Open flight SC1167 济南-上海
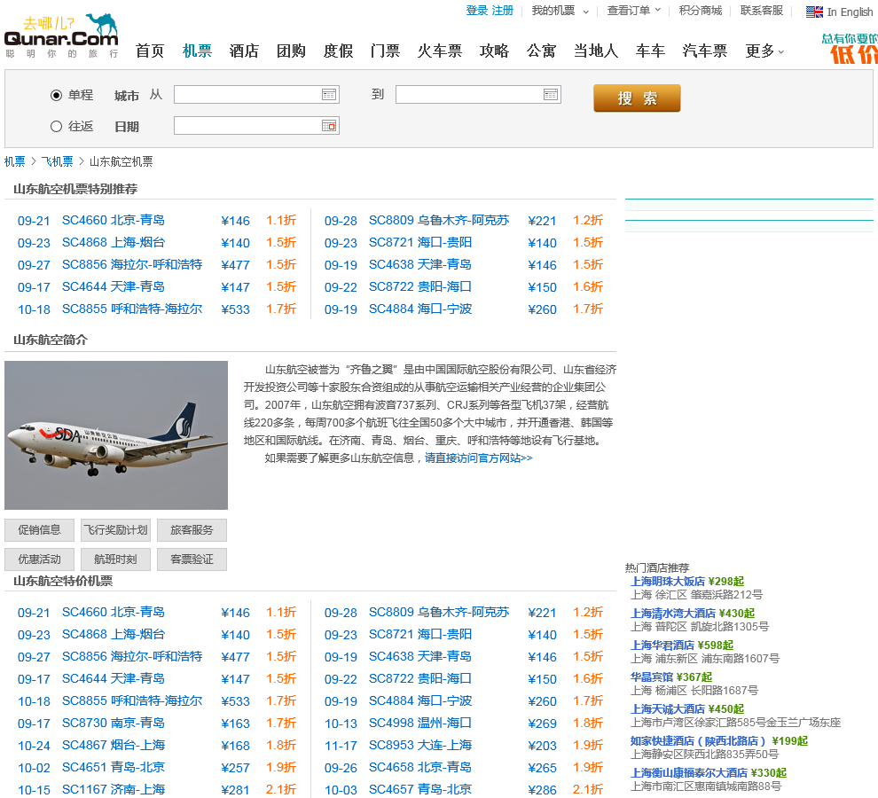 pyautogui.click(x=114, y=790)
